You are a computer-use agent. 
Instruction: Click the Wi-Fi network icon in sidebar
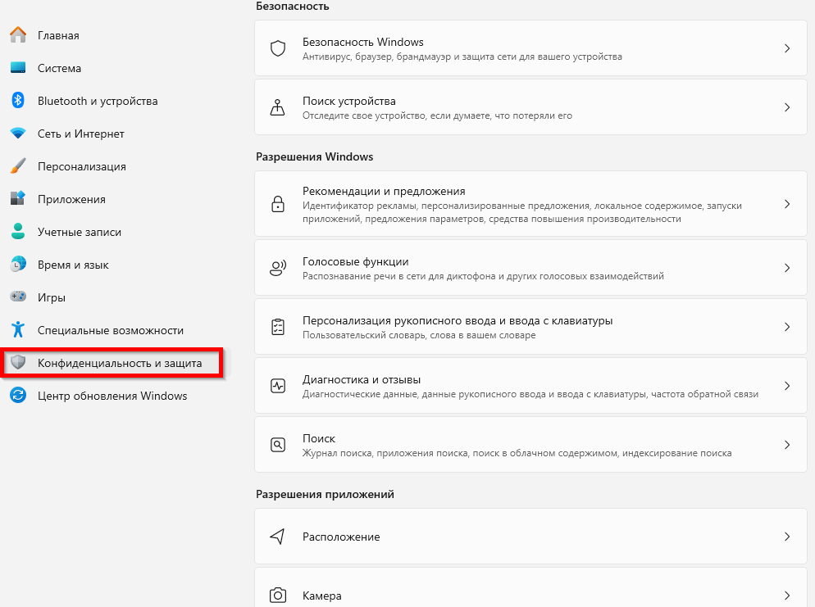pyautogui.click(x=18, y=134)
